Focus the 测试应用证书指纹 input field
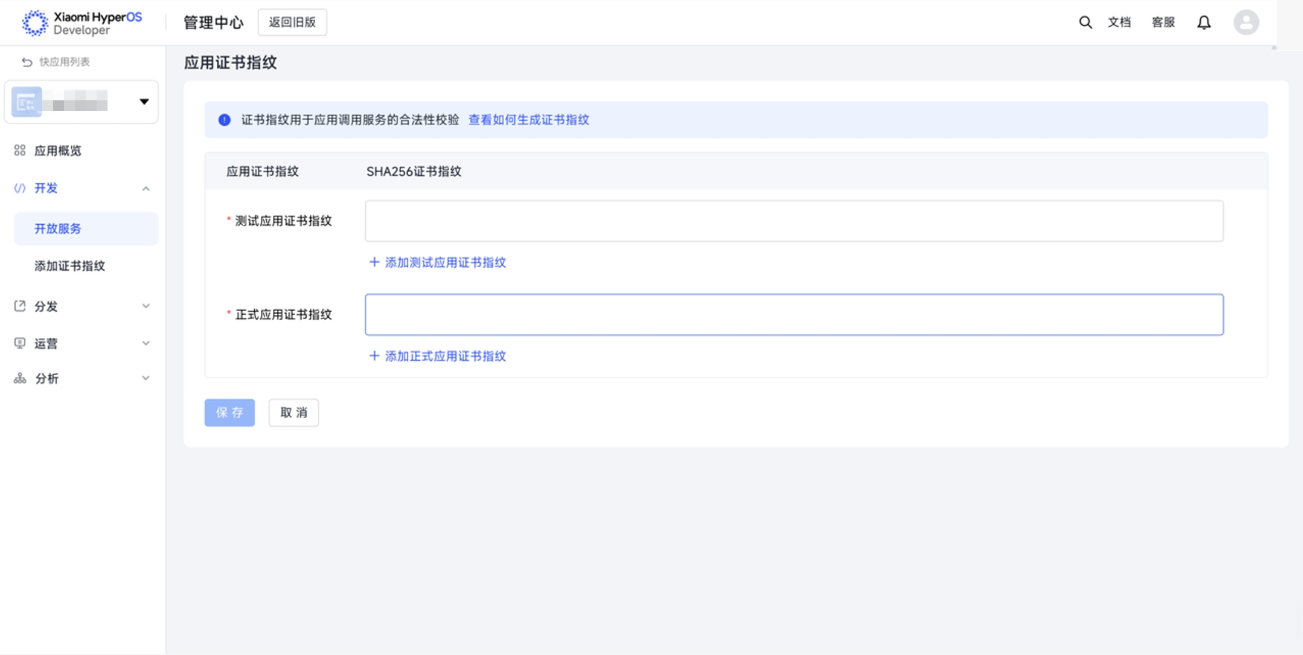Viewport: 1303px width, 655px height. tap(793, 221)
